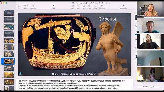The width and height of the screenshot is (164, 92).
Task: Click the small logo icon at slide bottom-left
Action: 20,74
